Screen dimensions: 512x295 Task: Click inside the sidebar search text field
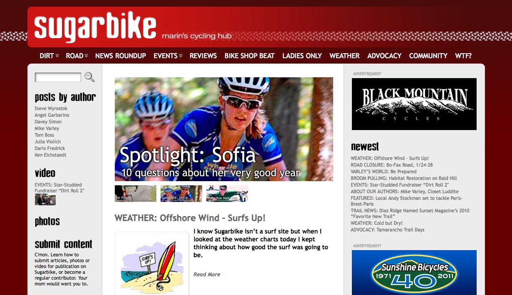coord(58,77)
